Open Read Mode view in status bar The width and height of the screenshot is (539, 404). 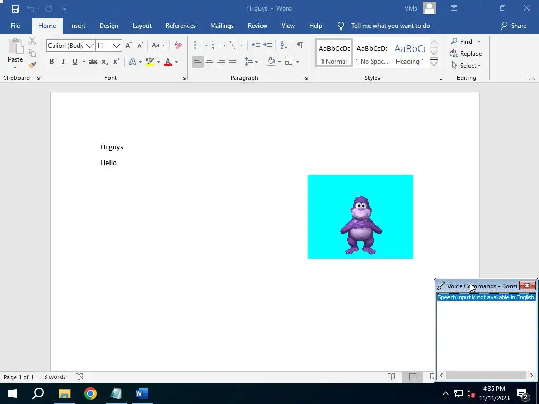pyautogui.click(x=391, y=377)
